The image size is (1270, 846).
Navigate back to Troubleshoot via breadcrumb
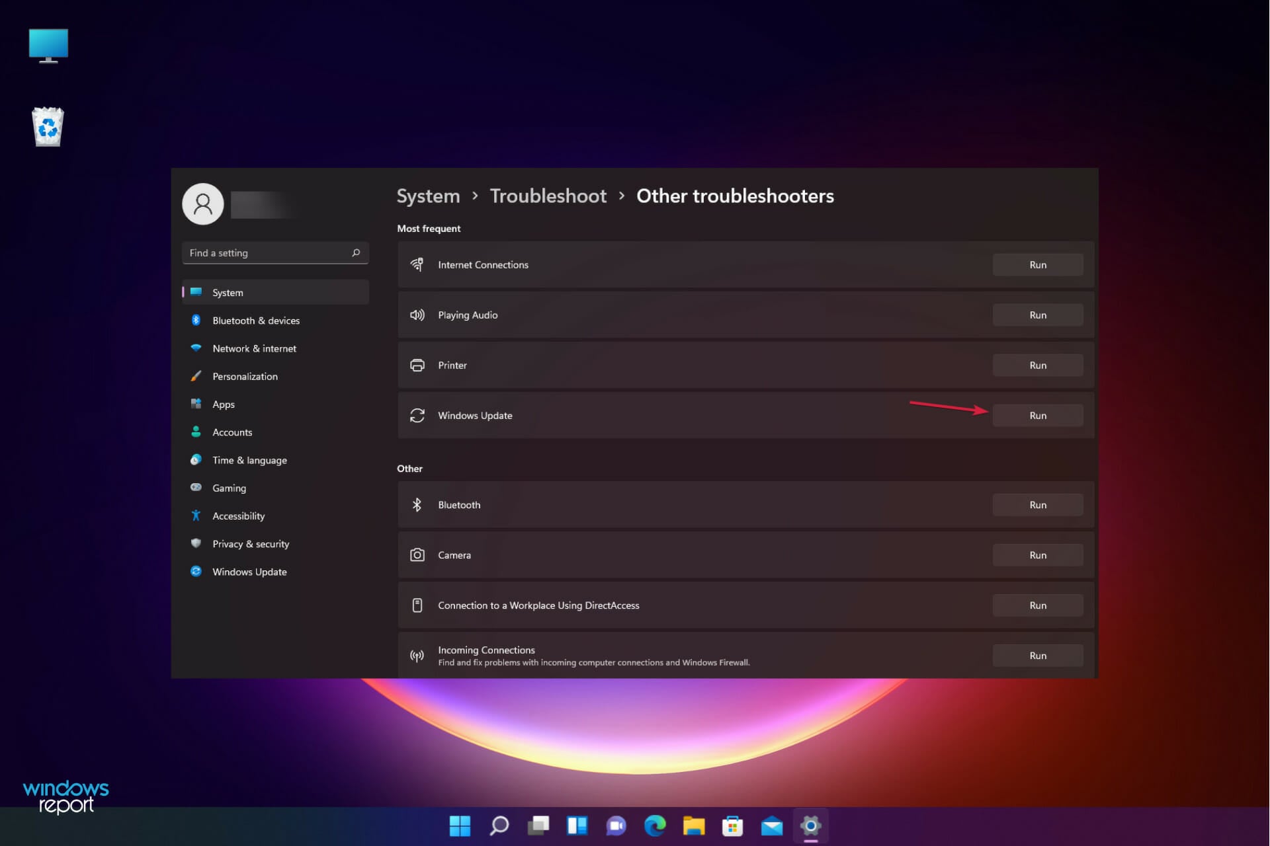(548, 196)
